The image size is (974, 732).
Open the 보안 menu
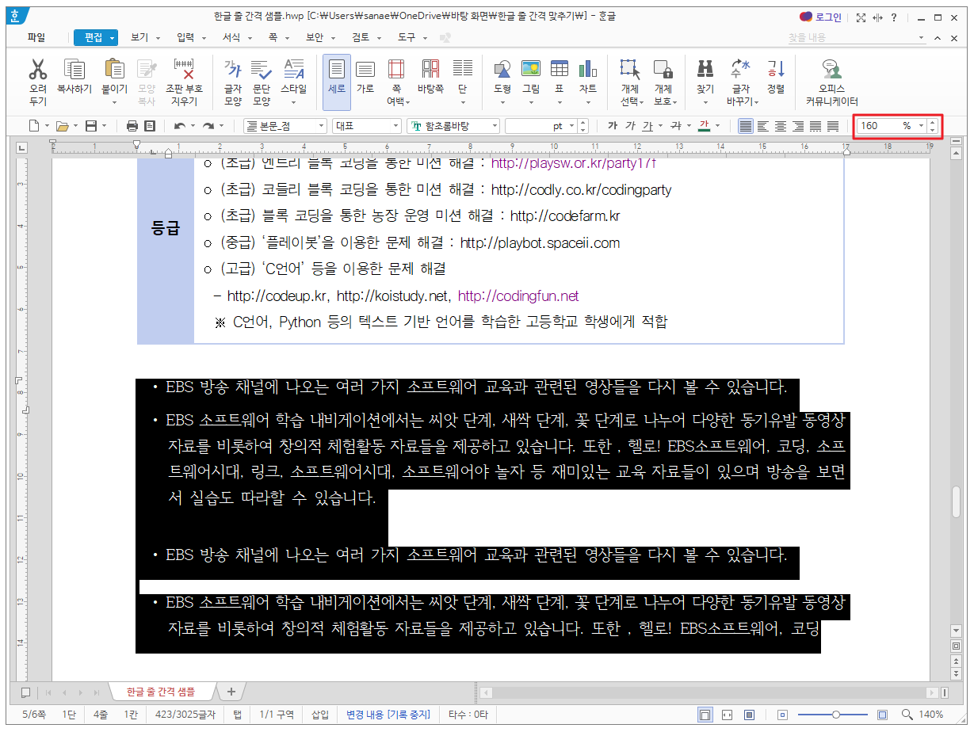tap(315, 37)
